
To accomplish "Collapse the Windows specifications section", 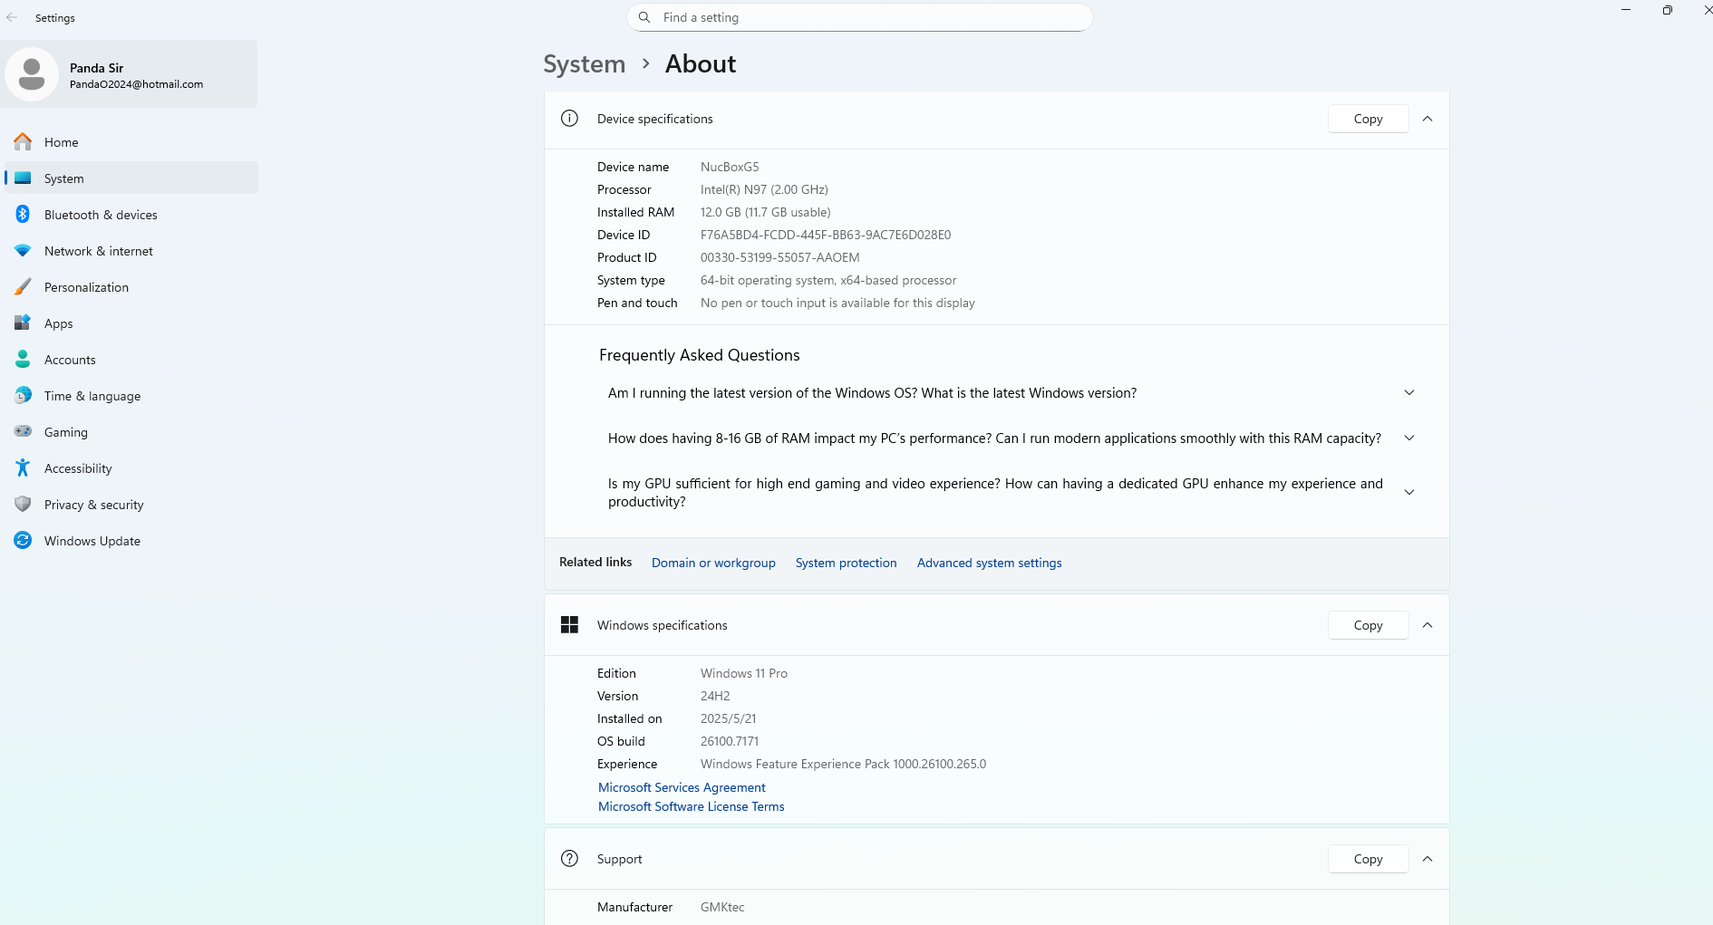I will pyautogui.click(x=1427, y=625).
